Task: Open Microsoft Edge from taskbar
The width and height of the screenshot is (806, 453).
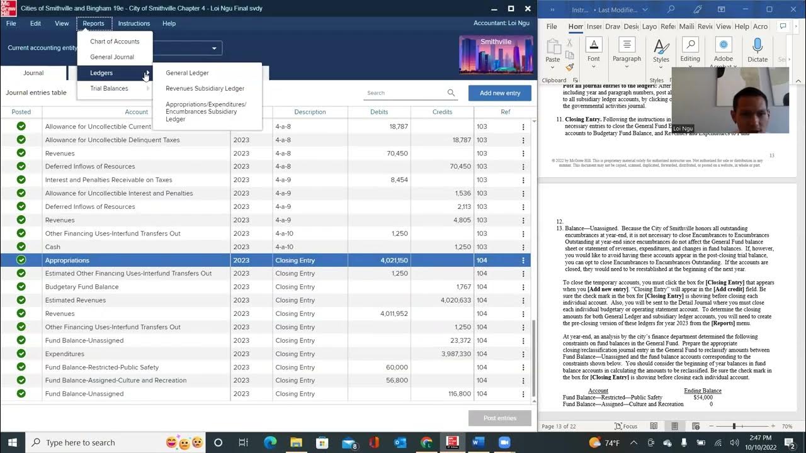Action: click(x=270, y=442)
